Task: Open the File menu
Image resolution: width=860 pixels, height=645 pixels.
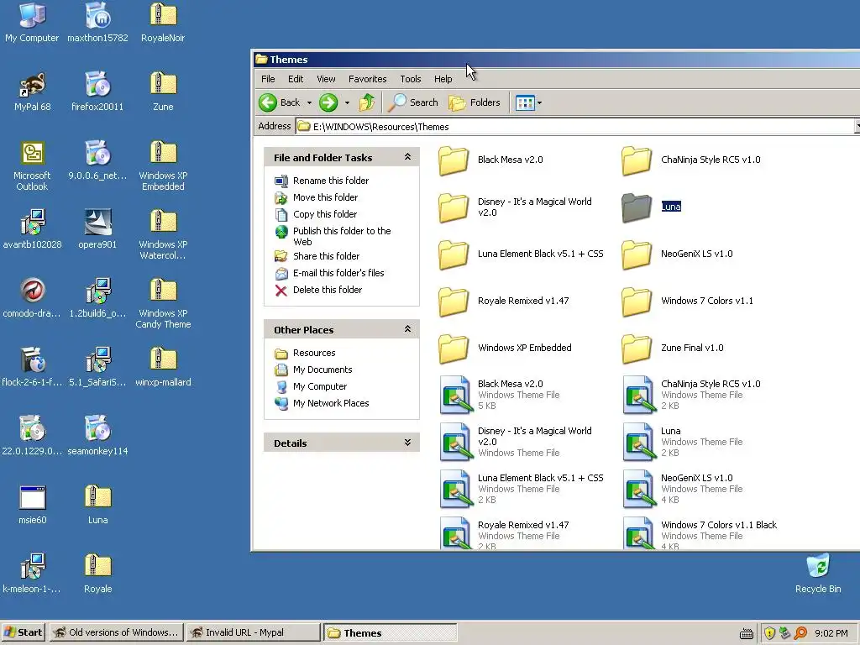Action: pos(268,79)
